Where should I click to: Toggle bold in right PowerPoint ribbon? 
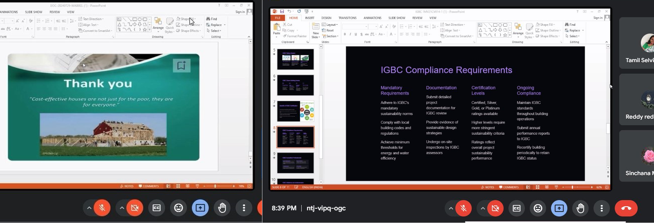(345, 34)
